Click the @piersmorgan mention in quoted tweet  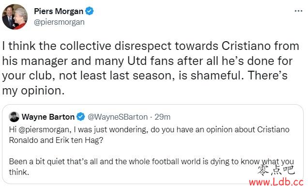pyautogui.click(x=44, y=130)
